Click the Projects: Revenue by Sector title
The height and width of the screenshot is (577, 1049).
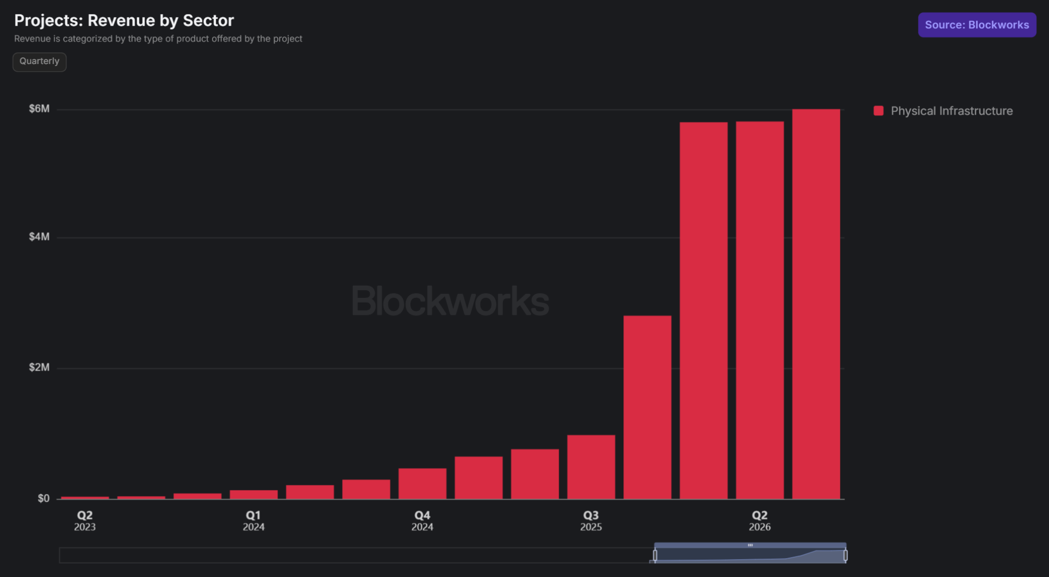[x=124, y=20]
